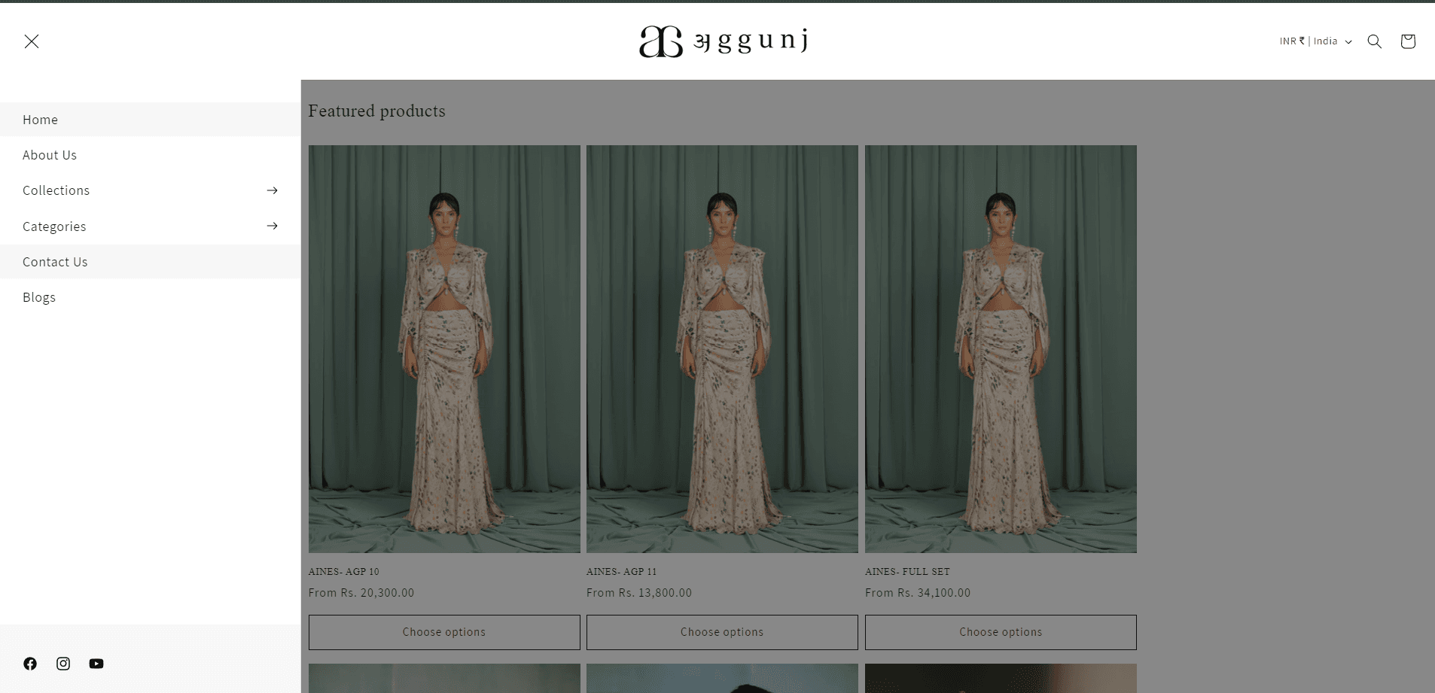The height and width of the screenshot is (693, 1435).
Task: Click the Featured products heading
Action: pos(376,111)
